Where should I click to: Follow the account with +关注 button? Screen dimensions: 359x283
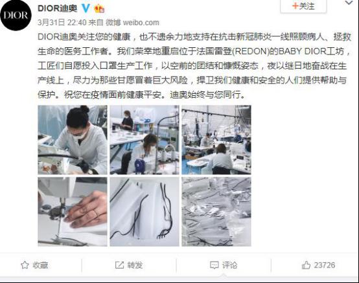tap(303, 6)
